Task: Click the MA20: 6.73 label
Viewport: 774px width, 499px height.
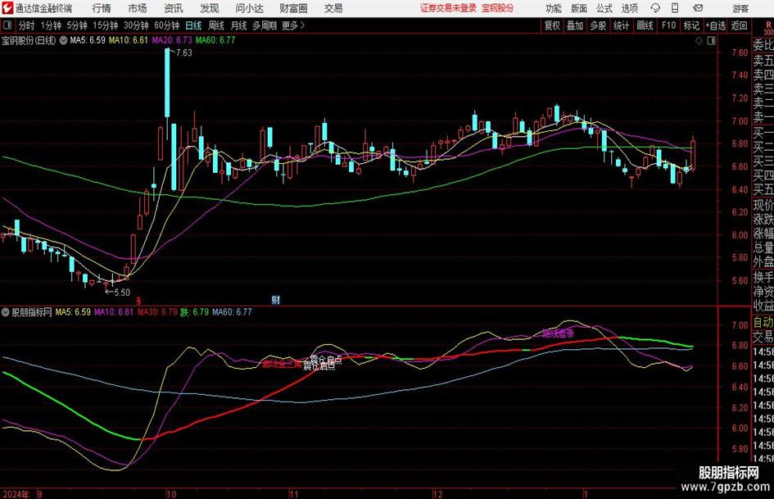Action: tap(172, 40)
